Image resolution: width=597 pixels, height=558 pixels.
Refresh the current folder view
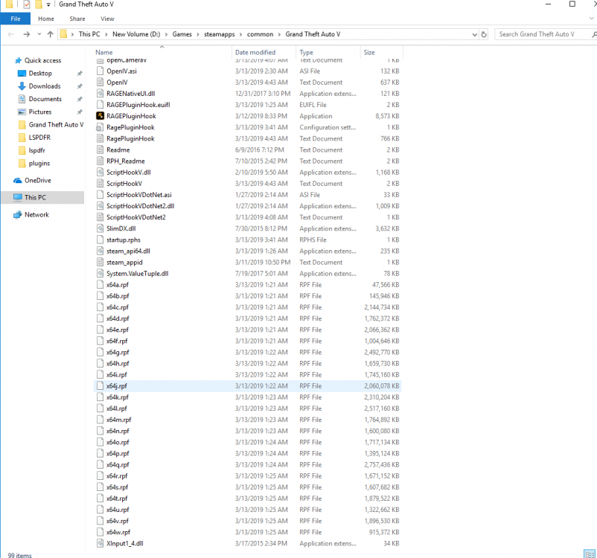484,34
